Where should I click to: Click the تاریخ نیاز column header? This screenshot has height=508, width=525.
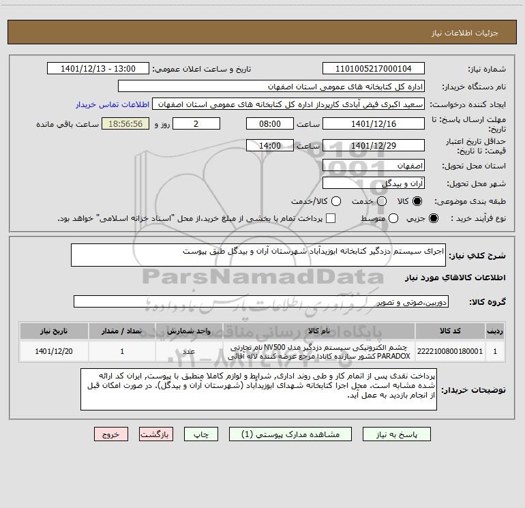54,331
